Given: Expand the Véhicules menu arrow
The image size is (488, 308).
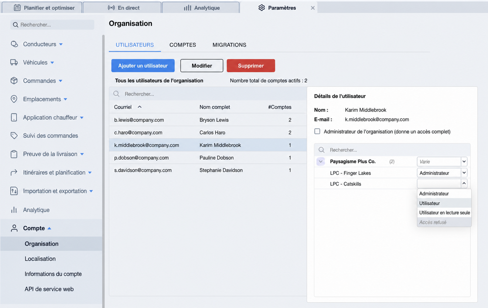Looking at the screenshot, I should point(52,63).
